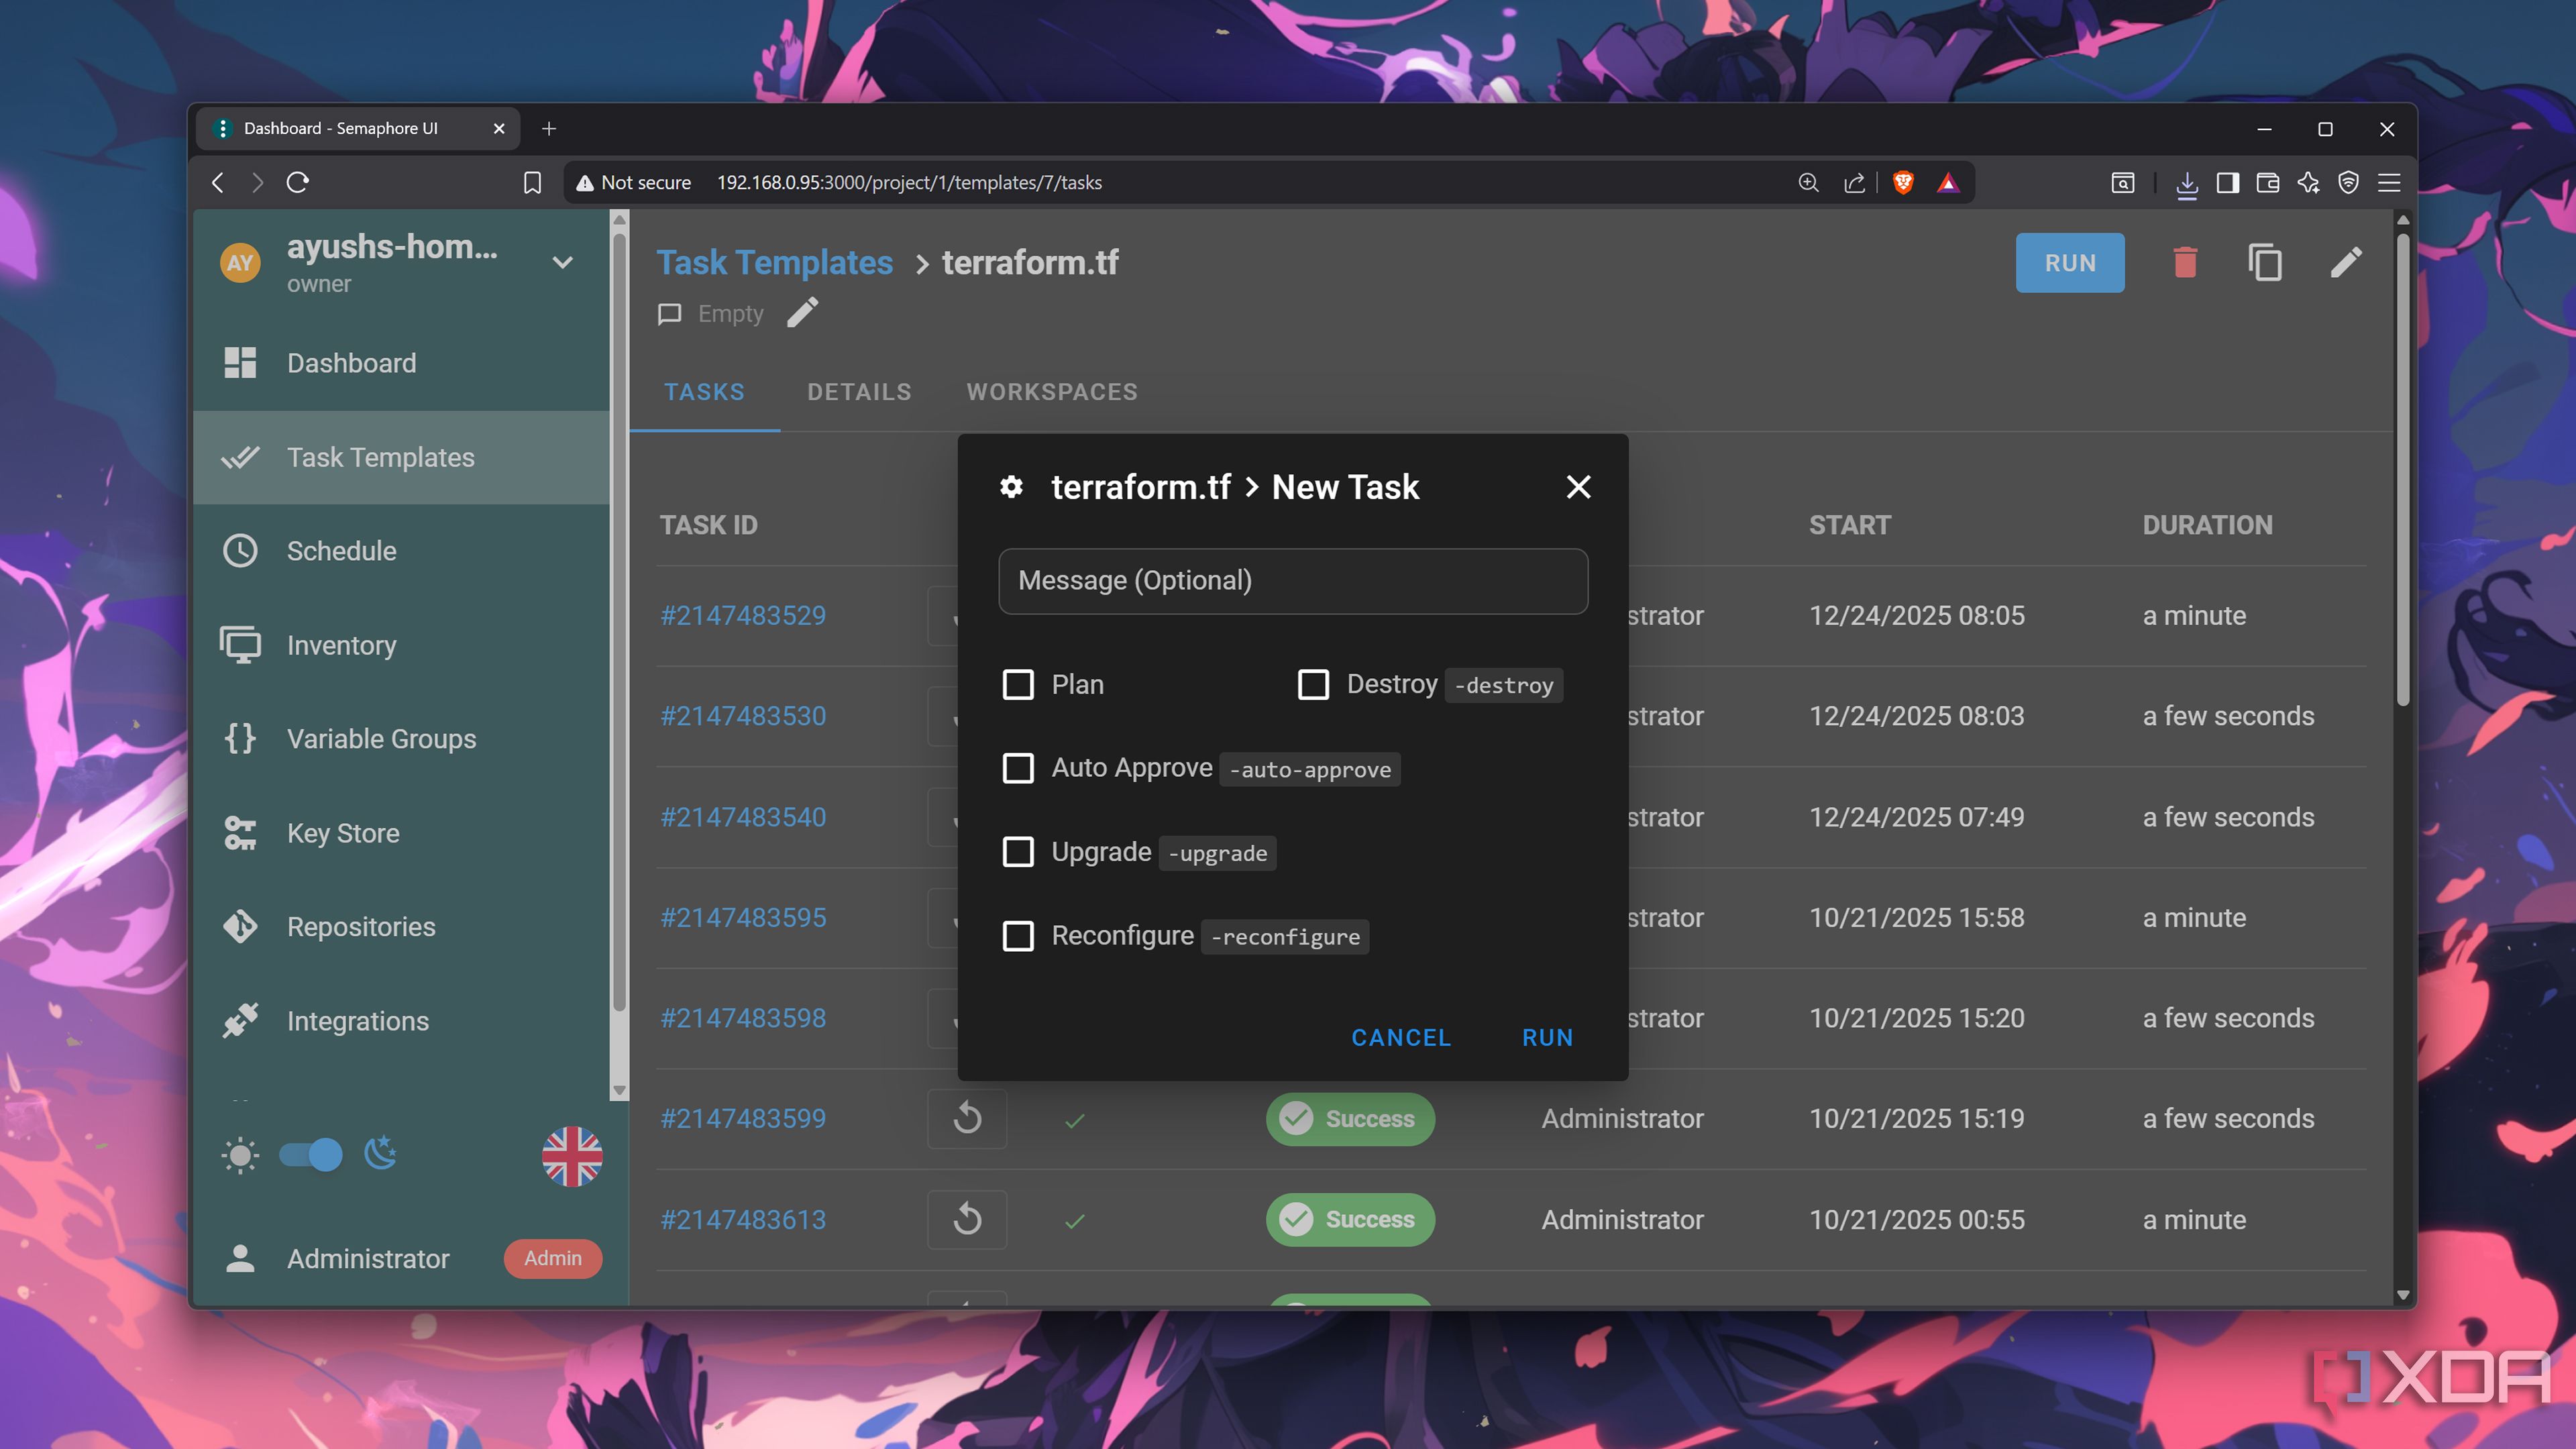Expand the ayushs-hom project dropdown chevron
Image resolution: width=2576 pixels, height=1449 pixels.
[563, 262]
